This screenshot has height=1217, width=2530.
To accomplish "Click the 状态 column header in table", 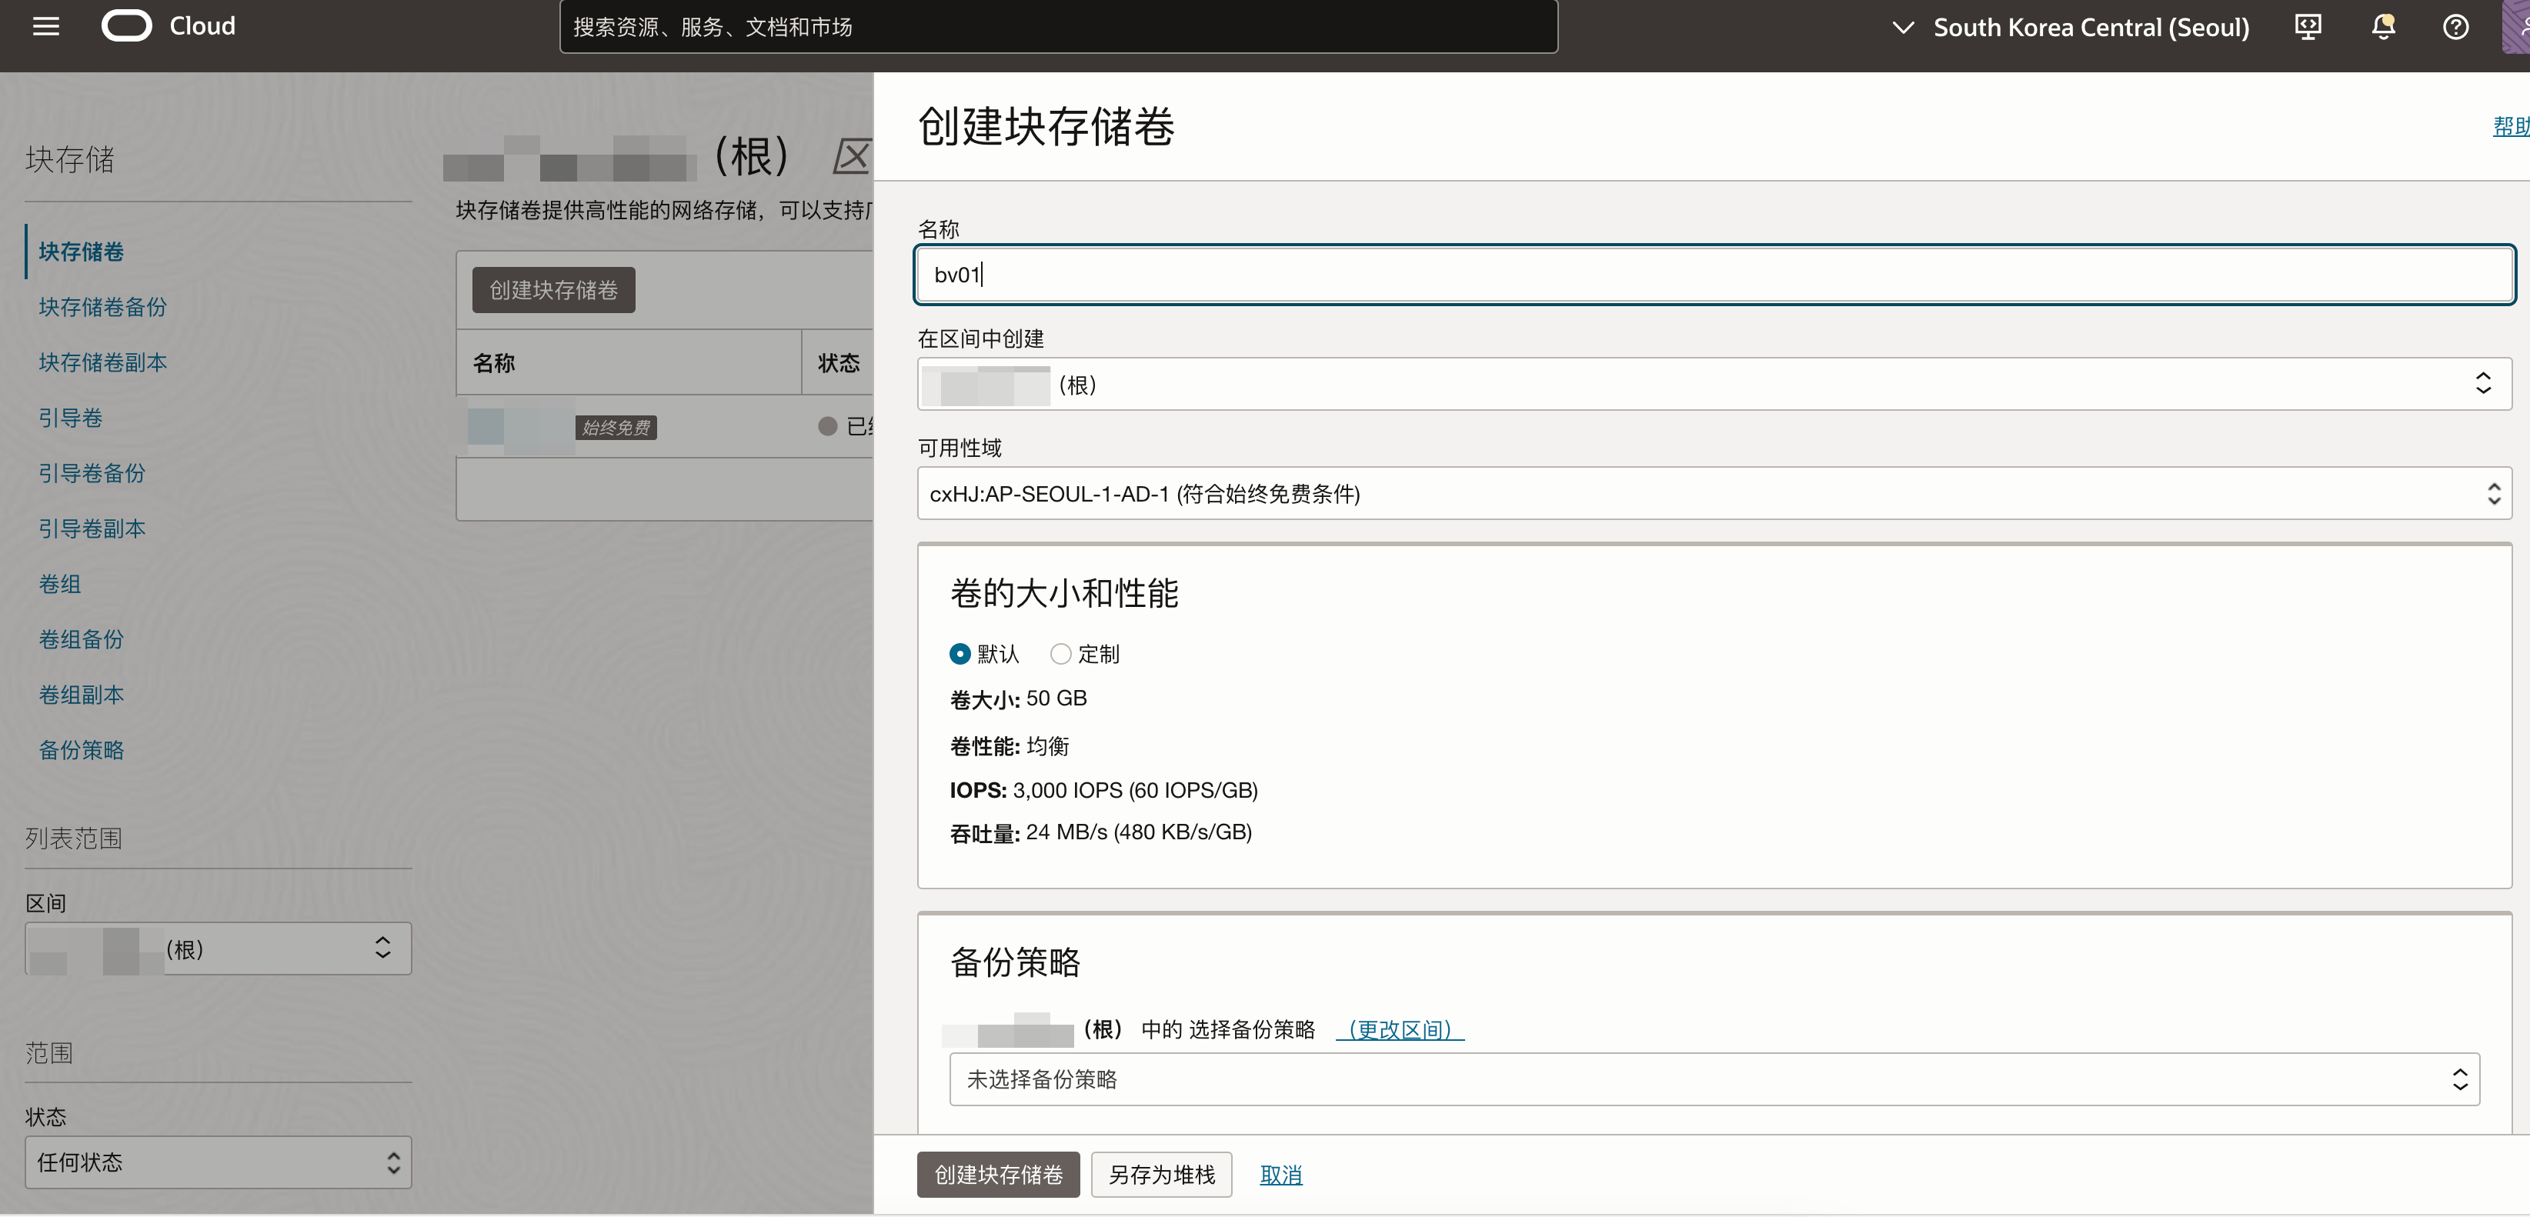I will coord(839,362).
